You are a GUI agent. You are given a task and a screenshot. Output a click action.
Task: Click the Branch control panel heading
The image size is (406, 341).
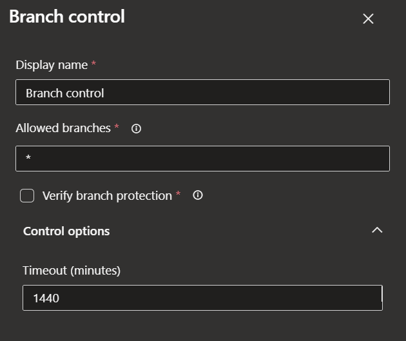(x=67, y=17)
